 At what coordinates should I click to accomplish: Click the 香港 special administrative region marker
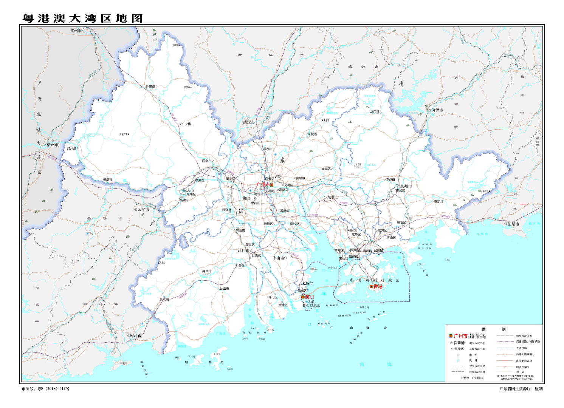coord(371,286)
